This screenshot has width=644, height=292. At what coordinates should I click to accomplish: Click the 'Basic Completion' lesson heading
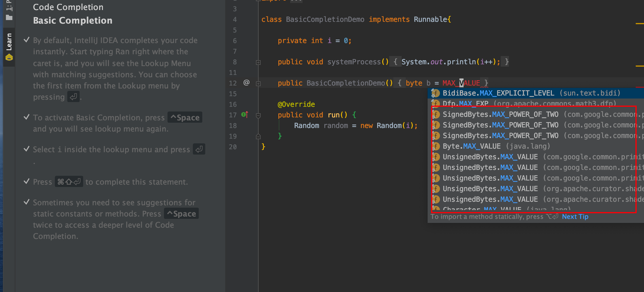[x=73, y=20]
